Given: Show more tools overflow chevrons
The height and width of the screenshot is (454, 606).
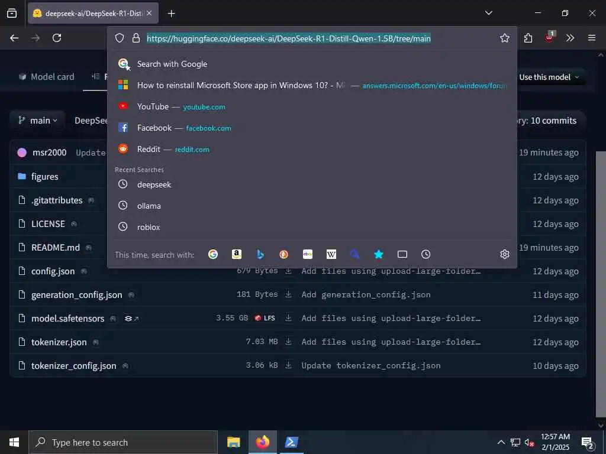Looking at the screenshot, I should pos(570,38).
